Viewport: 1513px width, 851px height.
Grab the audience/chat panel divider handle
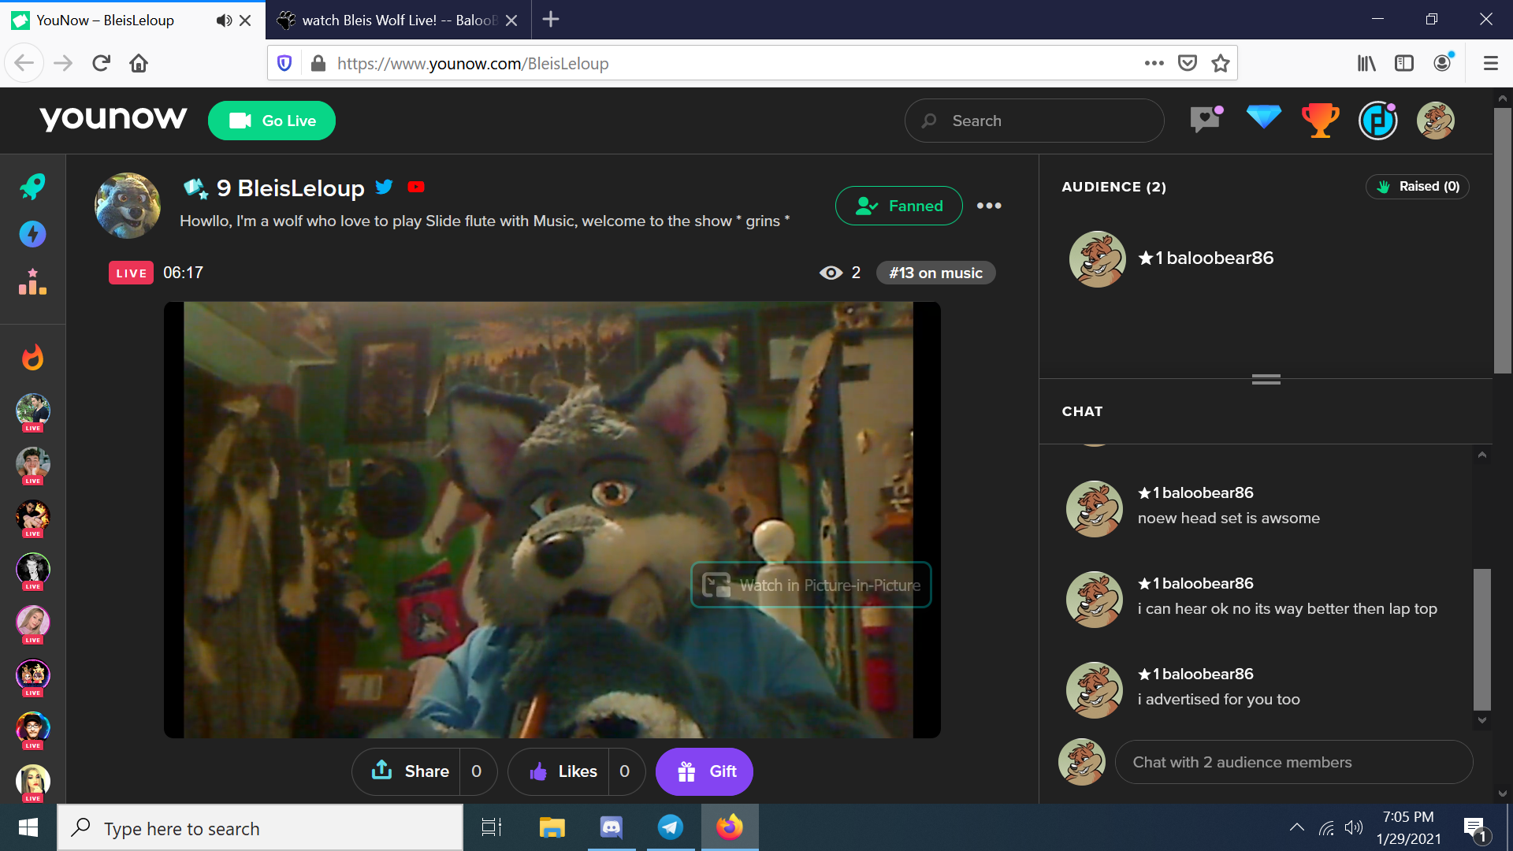[1266, 379]
